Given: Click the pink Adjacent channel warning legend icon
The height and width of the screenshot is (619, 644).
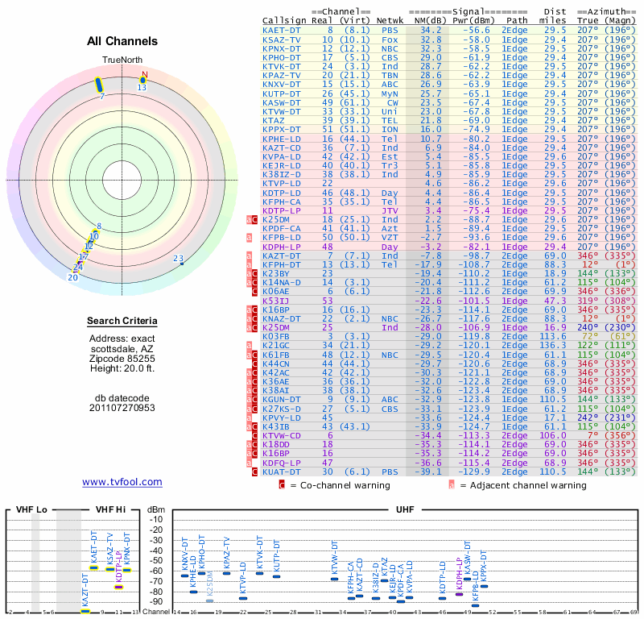Looking at the screenshot, I should 452,485.
